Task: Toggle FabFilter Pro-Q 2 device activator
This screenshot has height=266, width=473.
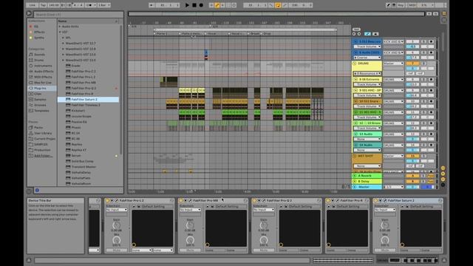Action: [x=254, y=200]
